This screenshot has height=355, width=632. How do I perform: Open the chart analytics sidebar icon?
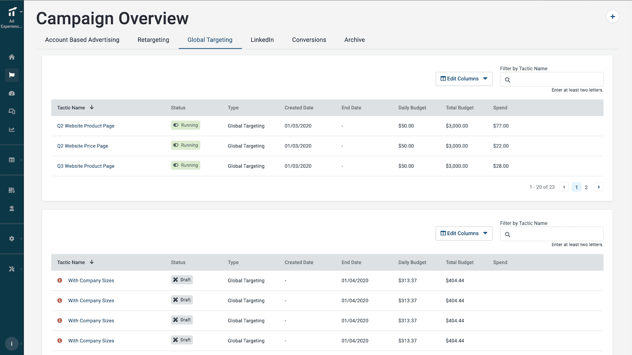pyautogui.click(x=12, y=130)
